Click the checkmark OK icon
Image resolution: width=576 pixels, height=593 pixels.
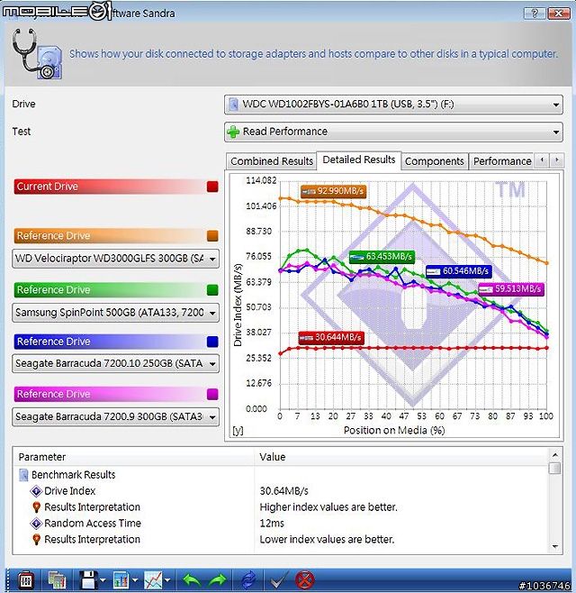[278, 580]
